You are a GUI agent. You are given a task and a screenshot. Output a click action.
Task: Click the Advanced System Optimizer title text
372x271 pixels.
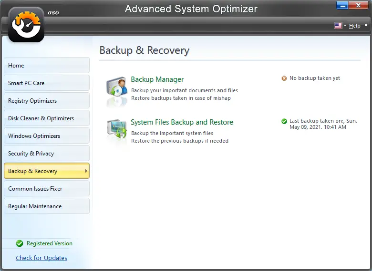(x=191, y=9)
